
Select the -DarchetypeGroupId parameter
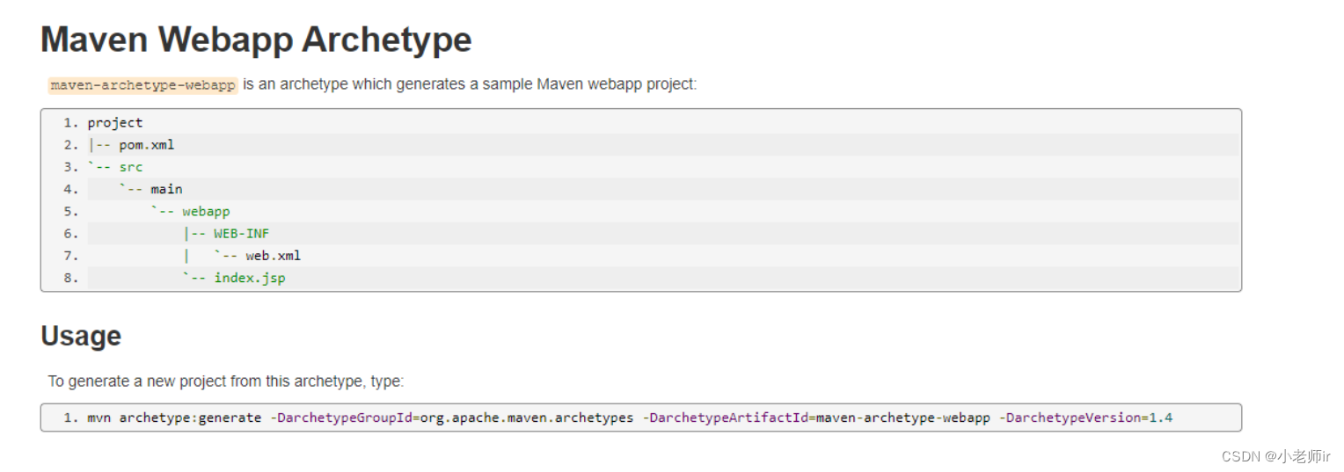[x=340, y=418]
